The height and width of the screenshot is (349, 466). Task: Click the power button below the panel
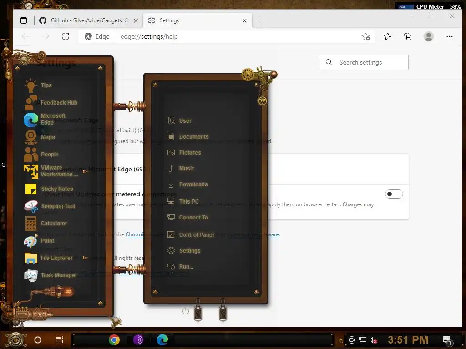pyautogui.click(x=186, y=311)
